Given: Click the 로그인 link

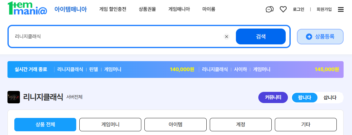Looking at the screenshot, I should 298,9.
